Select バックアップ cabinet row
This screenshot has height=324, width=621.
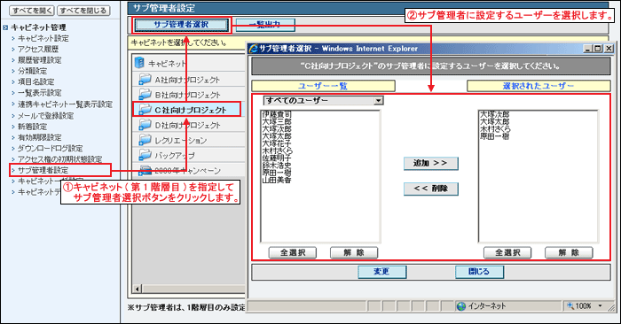pyautogui.click(x=189, y=155)
